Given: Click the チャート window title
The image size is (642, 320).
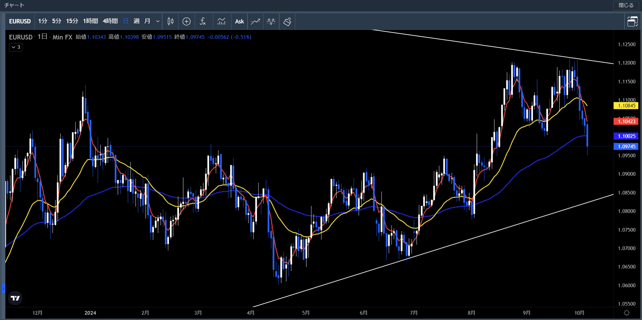Looking at the screenshot, I should pyautogui.click(x=14, y=5).
